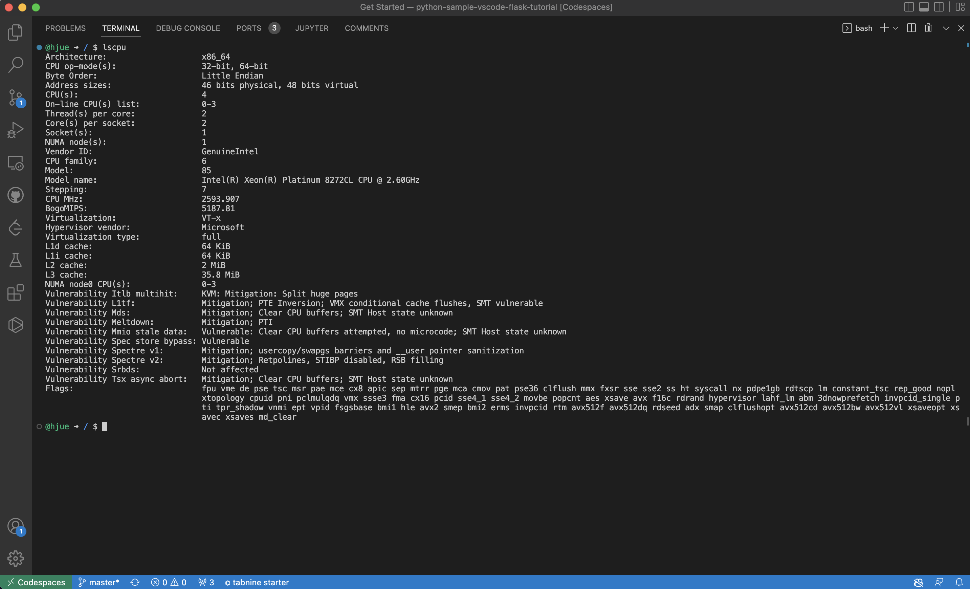This screenshot has width=970, height=589.
Task: Open the Explorer view in activity bar
Action: point(15,32)
